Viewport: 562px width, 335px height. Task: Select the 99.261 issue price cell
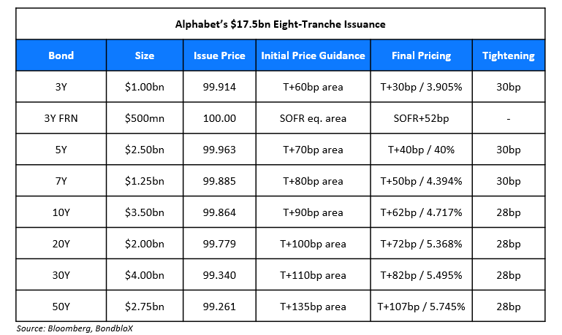click(219, 307)
